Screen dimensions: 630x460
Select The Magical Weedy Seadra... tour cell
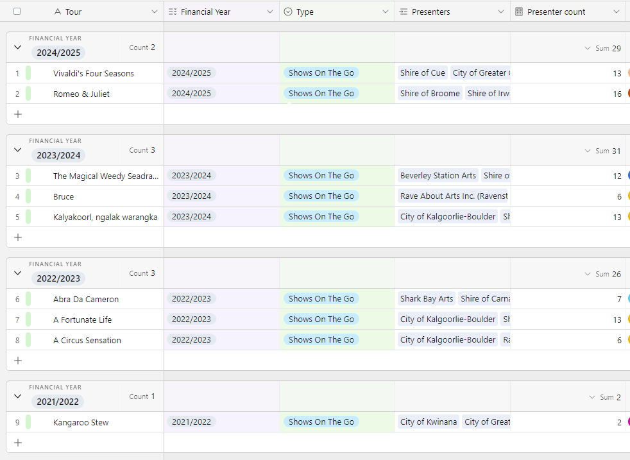point(106,176)
